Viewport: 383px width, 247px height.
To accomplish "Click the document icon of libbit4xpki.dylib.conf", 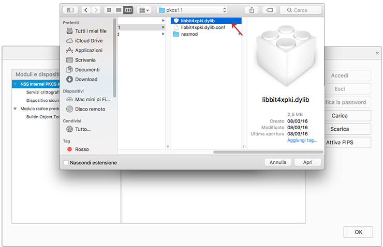I will click(x=176, y=27).
